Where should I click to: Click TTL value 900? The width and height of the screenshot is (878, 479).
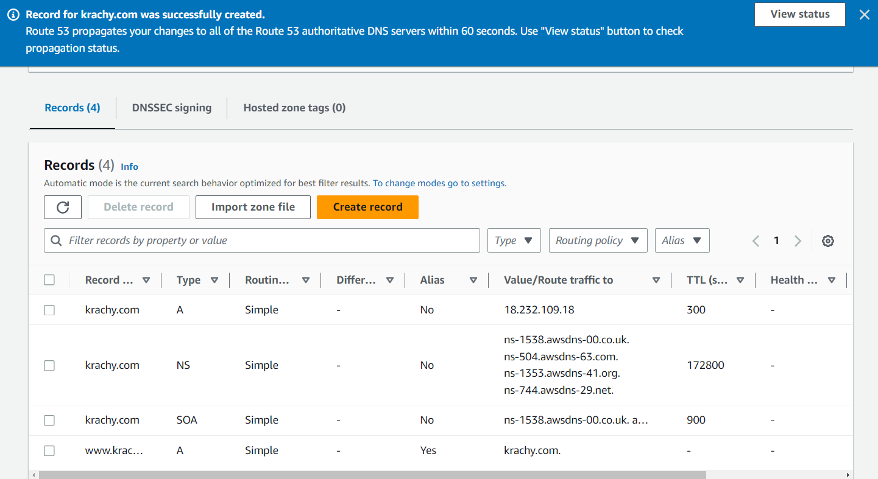pos(696,420)
